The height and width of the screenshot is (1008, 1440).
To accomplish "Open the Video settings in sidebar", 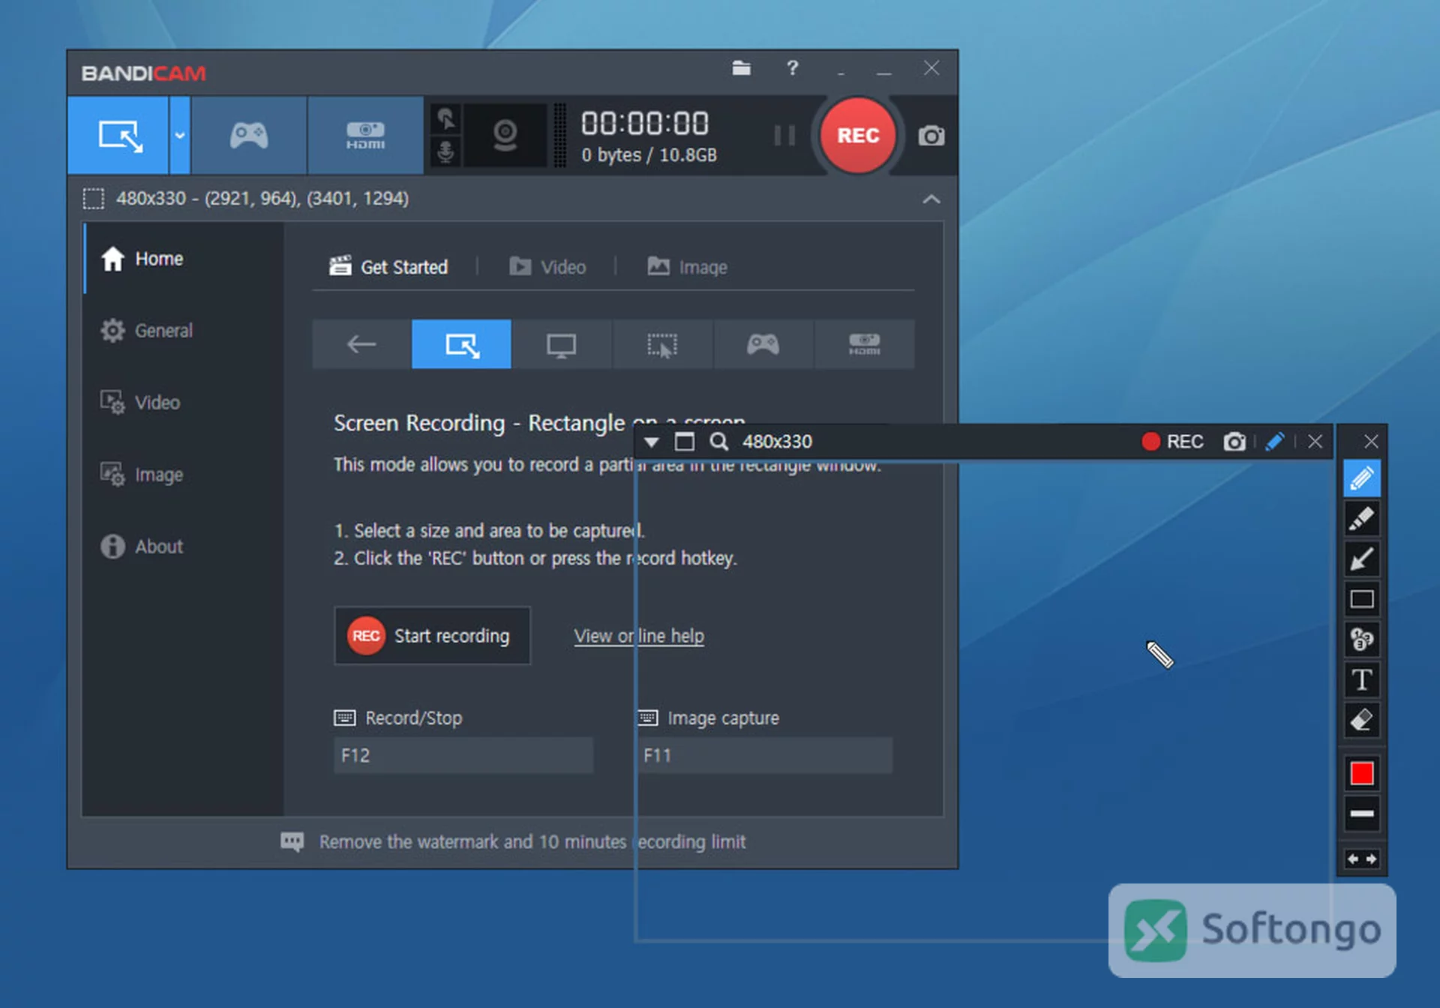I will click(184, 403).
